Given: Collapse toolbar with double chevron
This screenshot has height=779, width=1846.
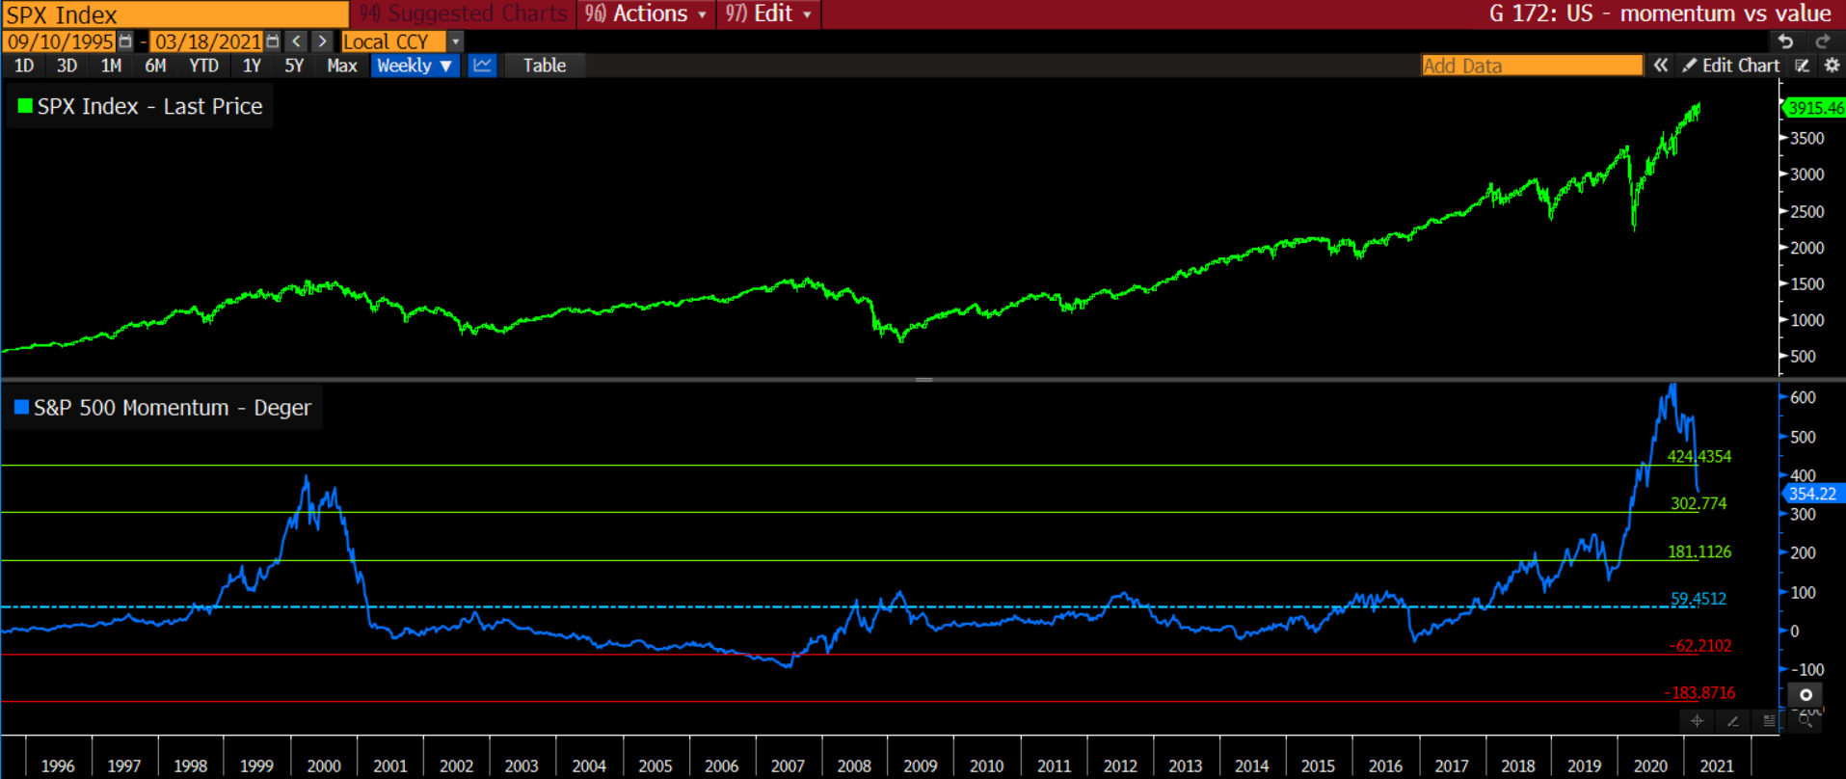Looking at the screenshot, I should (x=1661, y=66).
